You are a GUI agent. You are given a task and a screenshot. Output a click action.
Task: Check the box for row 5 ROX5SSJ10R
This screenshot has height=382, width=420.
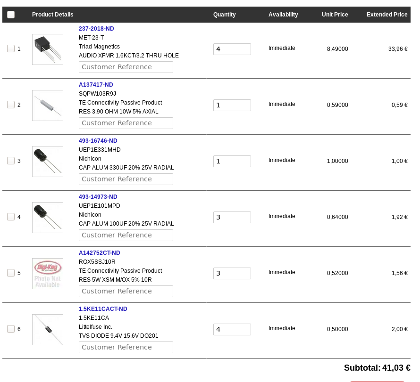tap(11, 273)
